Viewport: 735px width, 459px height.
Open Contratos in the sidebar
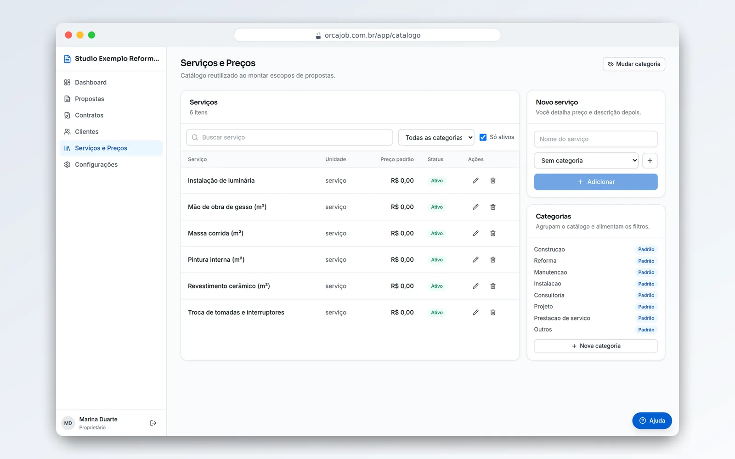pyautogui.click(x=111, y=115)
